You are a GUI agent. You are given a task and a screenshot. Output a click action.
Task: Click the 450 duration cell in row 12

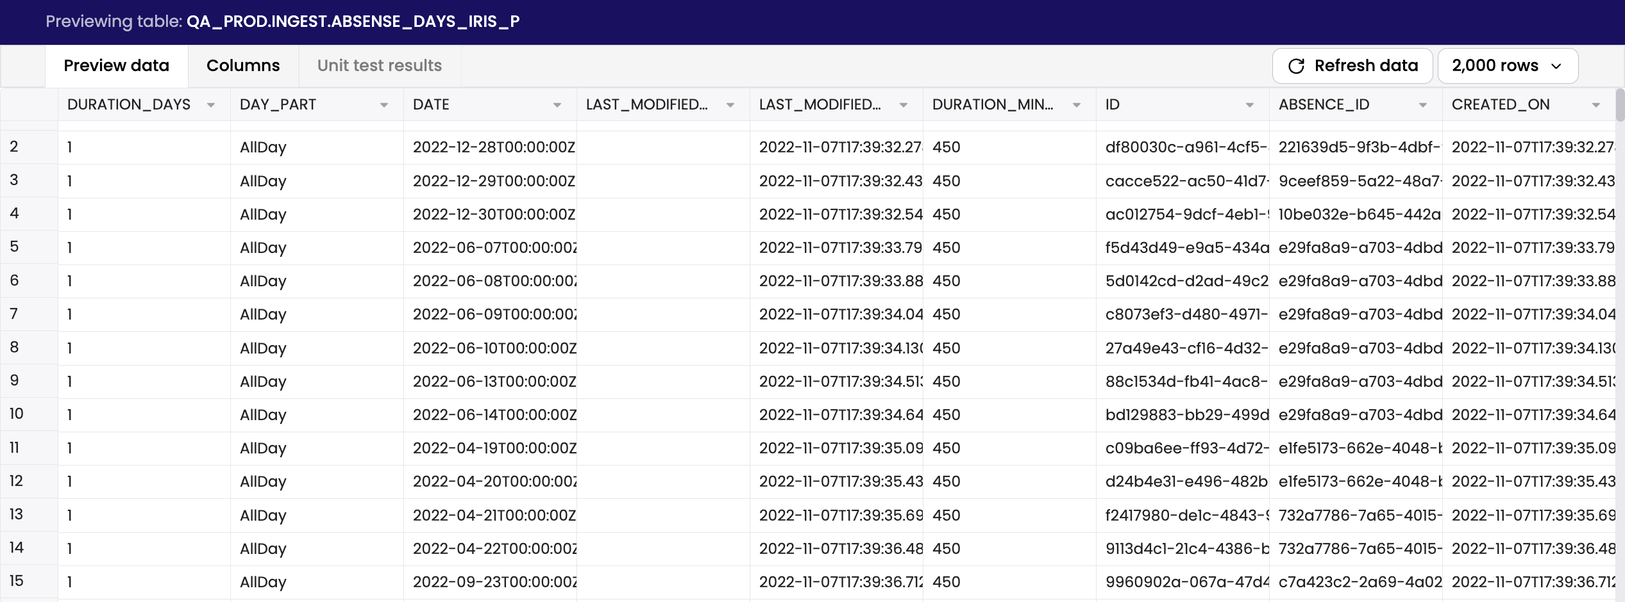click(1010, 482)
